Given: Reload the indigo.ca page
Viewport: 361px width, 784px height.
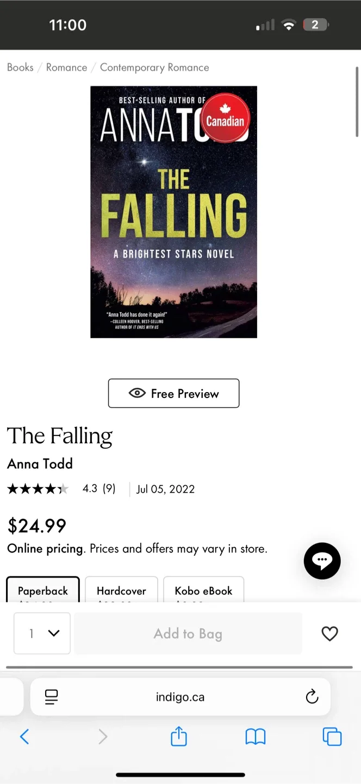Looking at the screenshot, I should [312, 696].
